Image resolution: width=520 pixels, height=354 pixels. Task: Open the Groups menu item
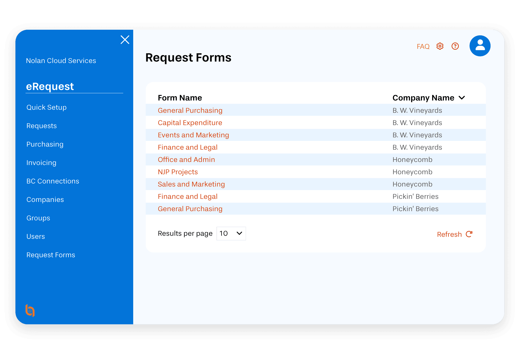click(x=38, y=218)
